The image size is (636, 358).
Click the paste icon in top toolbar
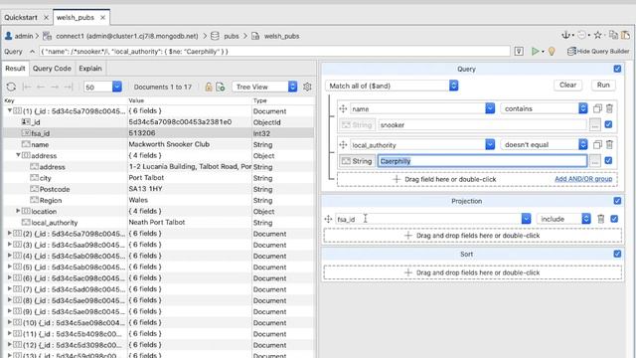tap(626, 36)
